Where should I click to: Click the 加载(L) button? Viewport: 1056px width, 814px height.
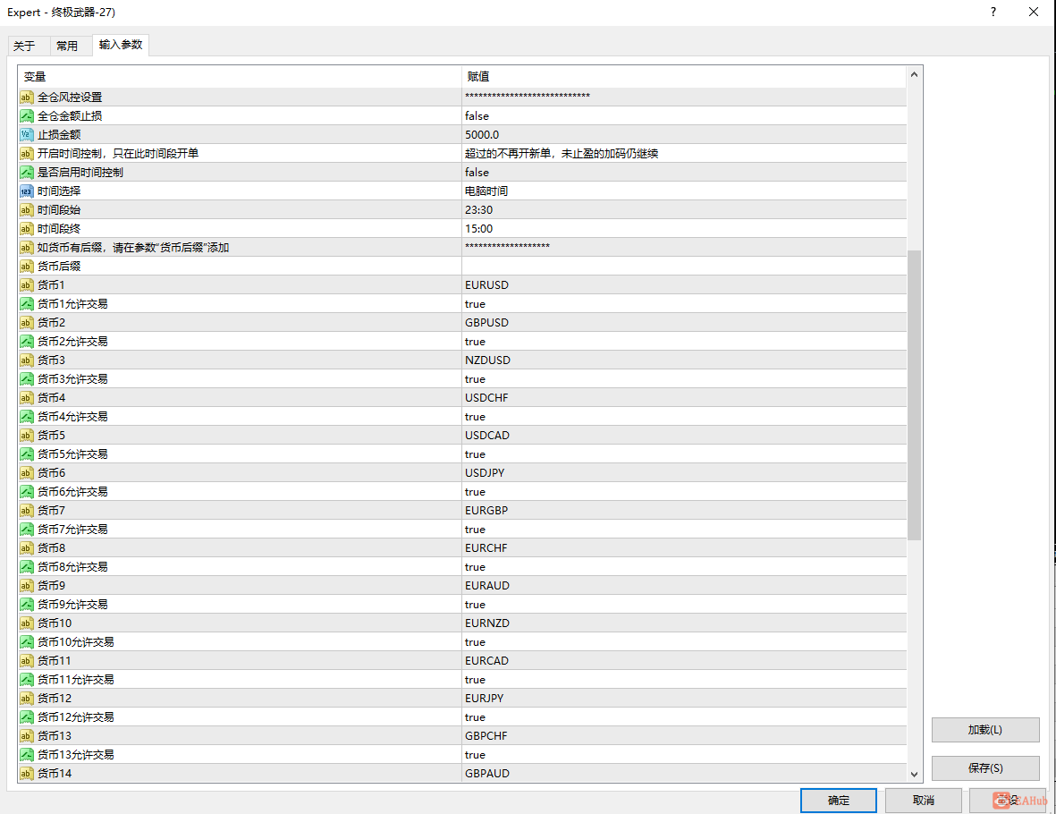[x=985, y=730]
